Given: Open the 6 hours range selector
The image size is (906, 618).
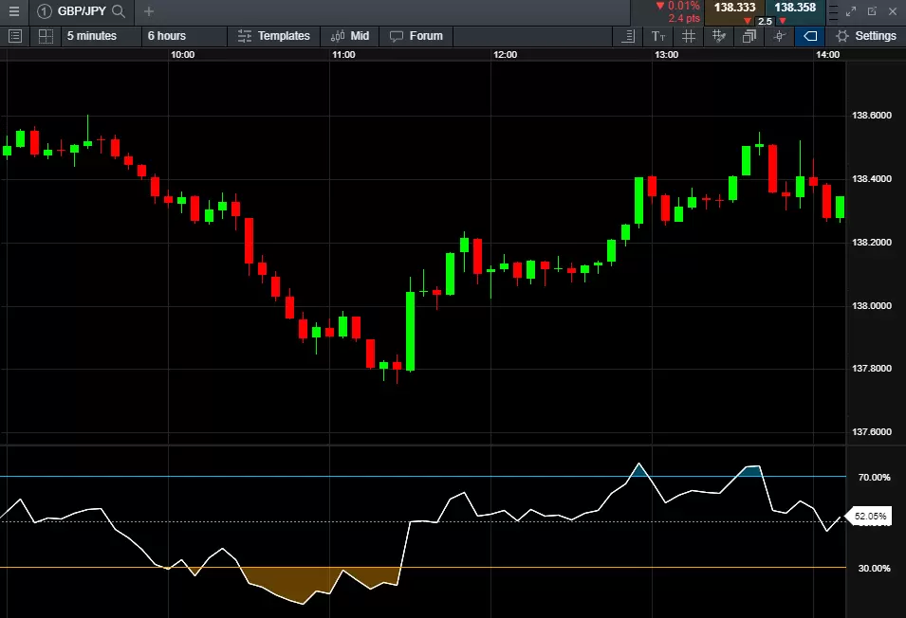Looking at the screenshot, I should pyautogui.click(x=168, y=36).
